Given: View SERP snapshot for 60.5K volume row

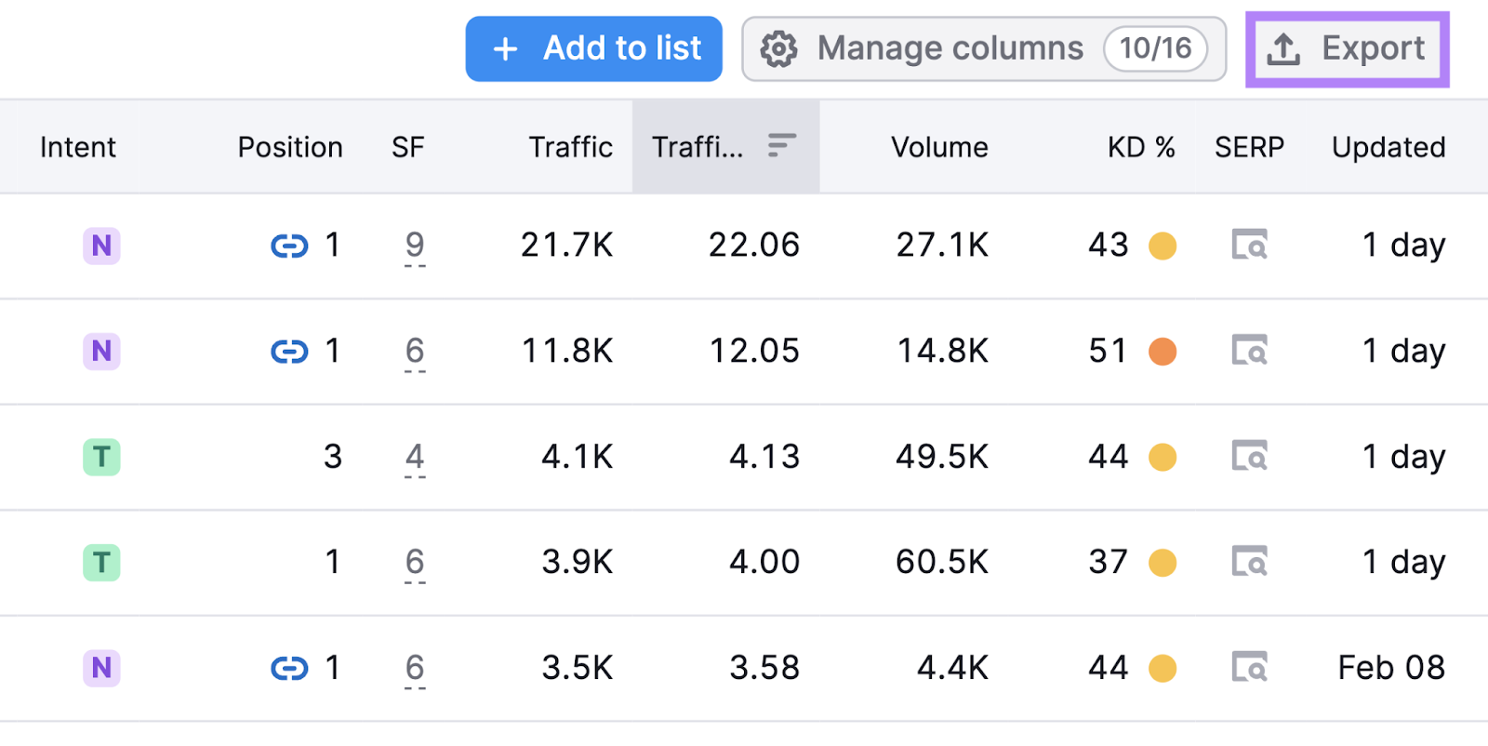Looking at the screenshot, I should (x=1250, y=563).
